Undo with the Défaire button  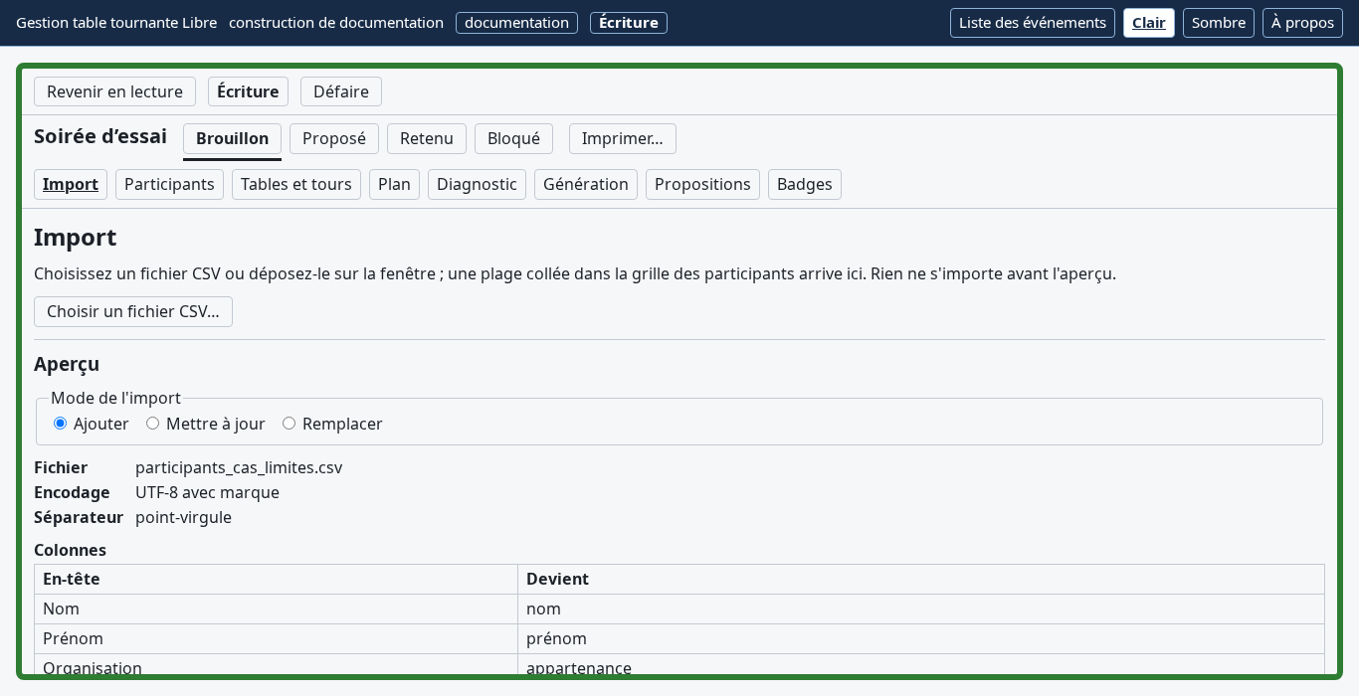coord(341,91)
